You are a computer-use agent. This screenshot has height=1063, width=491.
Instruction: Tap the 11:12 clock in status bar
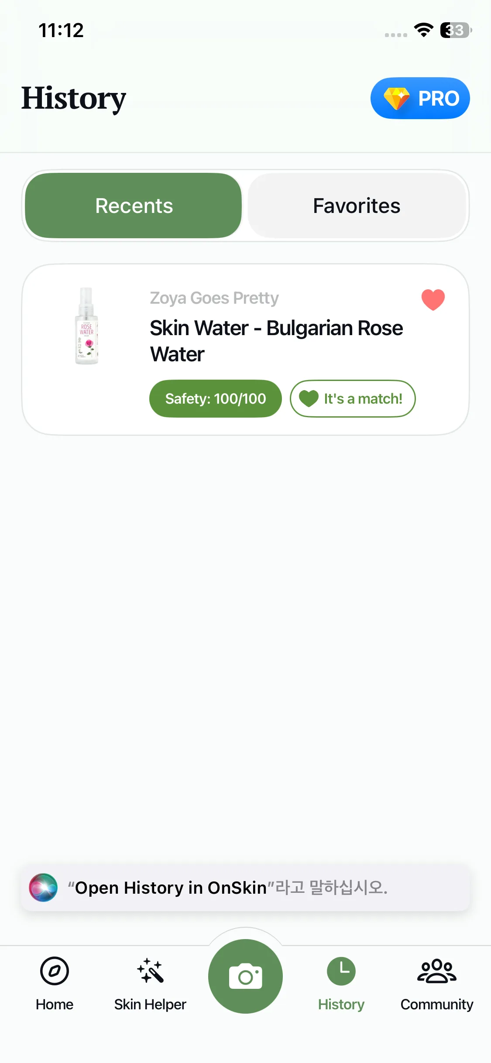point(61,31)
